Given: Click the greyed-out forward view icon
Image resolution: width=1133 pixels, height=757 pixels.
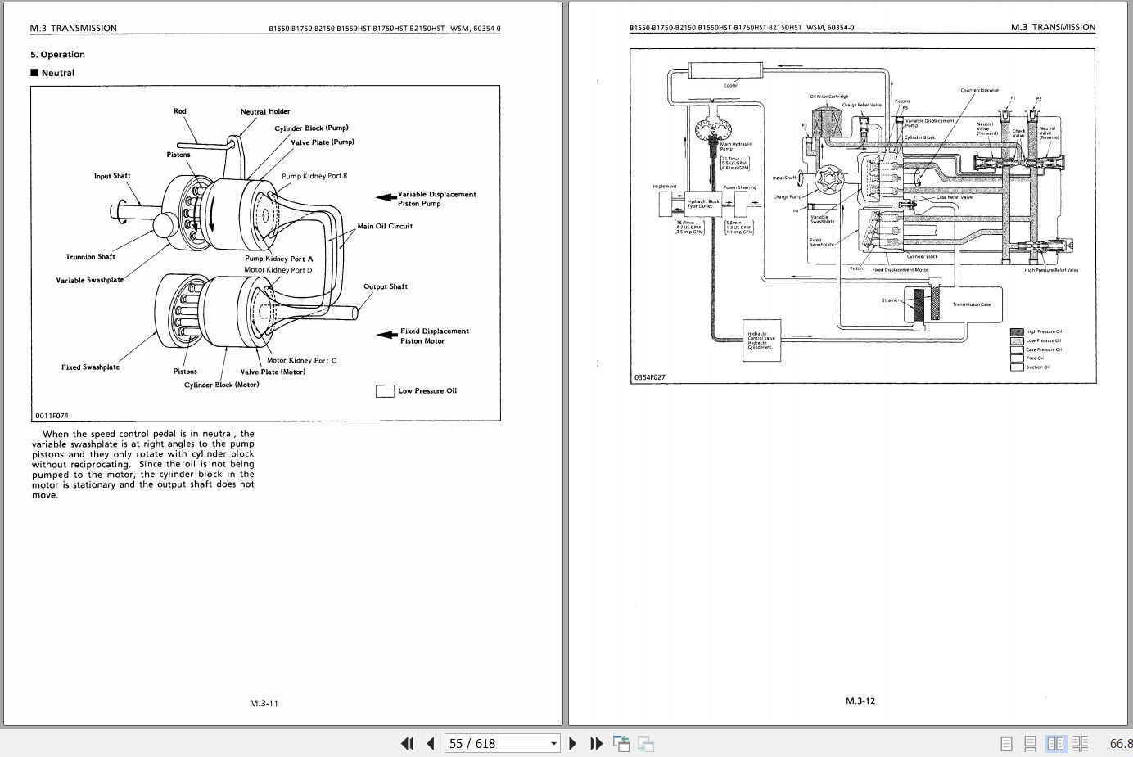Looking at the screenshot, I should click(646, 743).
